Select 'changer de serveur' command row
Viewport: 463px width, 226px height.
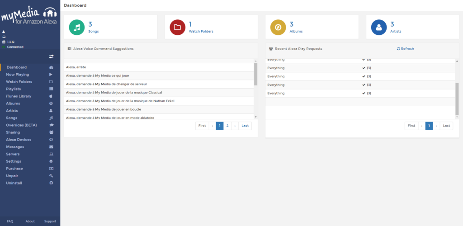click(x=159, y=84)
